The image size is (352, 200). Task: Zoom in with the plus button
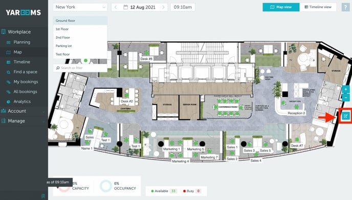pos(346,89)
